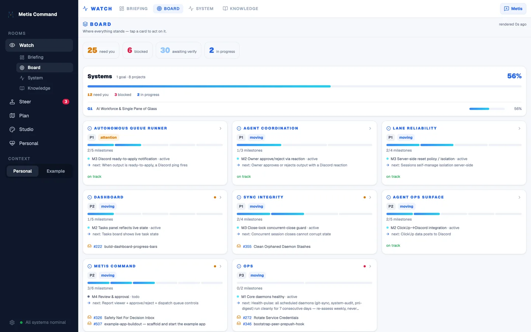Click the attention tag on Autonomous Queue Runner
This screenshot has height=332, width=531.
point(108,138)
